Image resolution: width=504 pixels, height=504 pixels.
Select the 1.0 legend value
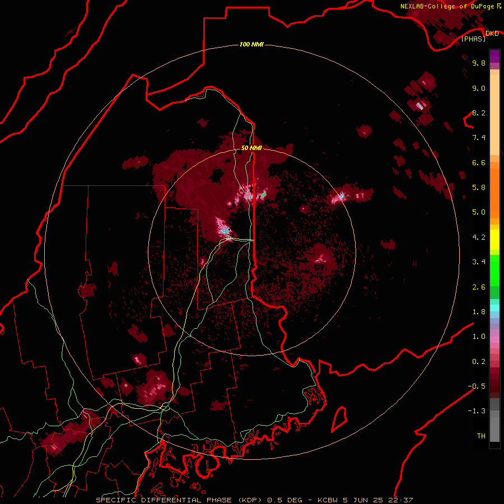pyautogui.click(x=479, y=336)
